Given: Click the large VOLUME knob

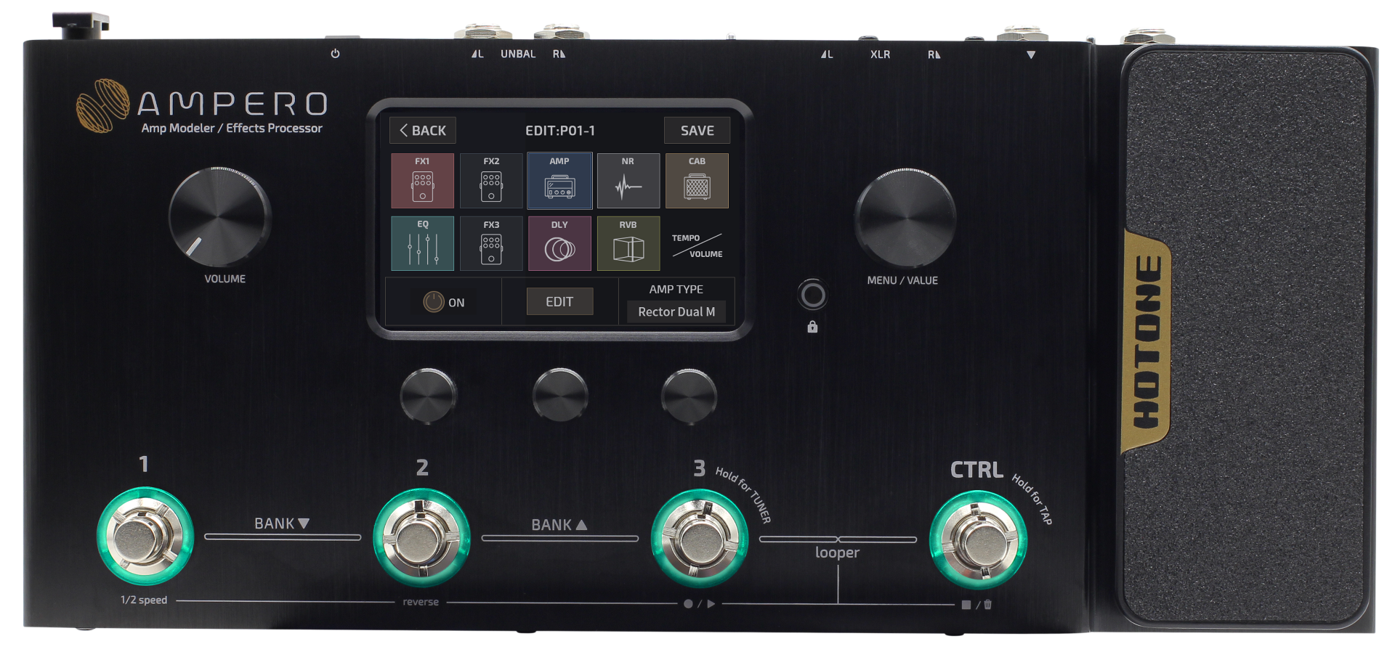Looking at the screenshot, I should click(x=219, y=216).
